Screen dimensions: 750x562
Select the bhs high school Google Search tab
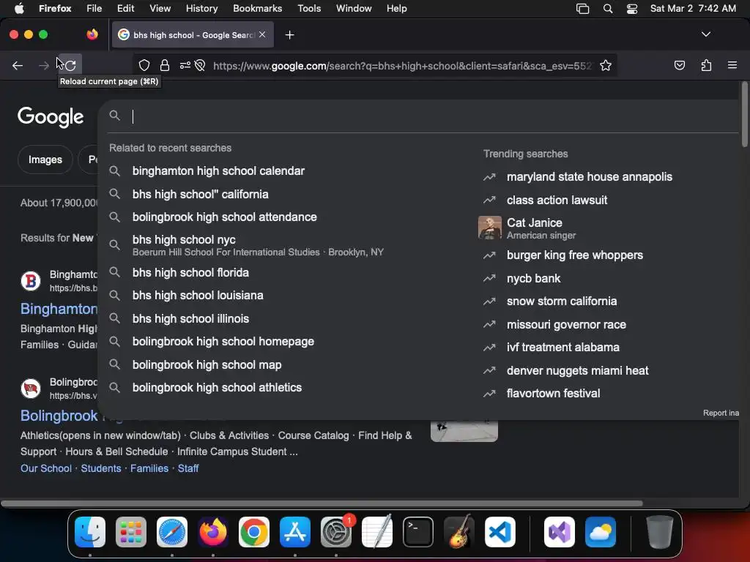pyautogui.click(x=193, y=34)
